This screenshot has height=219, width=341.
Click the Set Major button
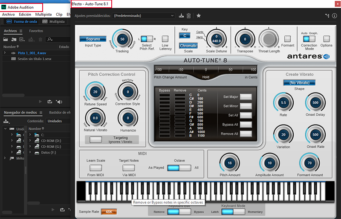246,97
